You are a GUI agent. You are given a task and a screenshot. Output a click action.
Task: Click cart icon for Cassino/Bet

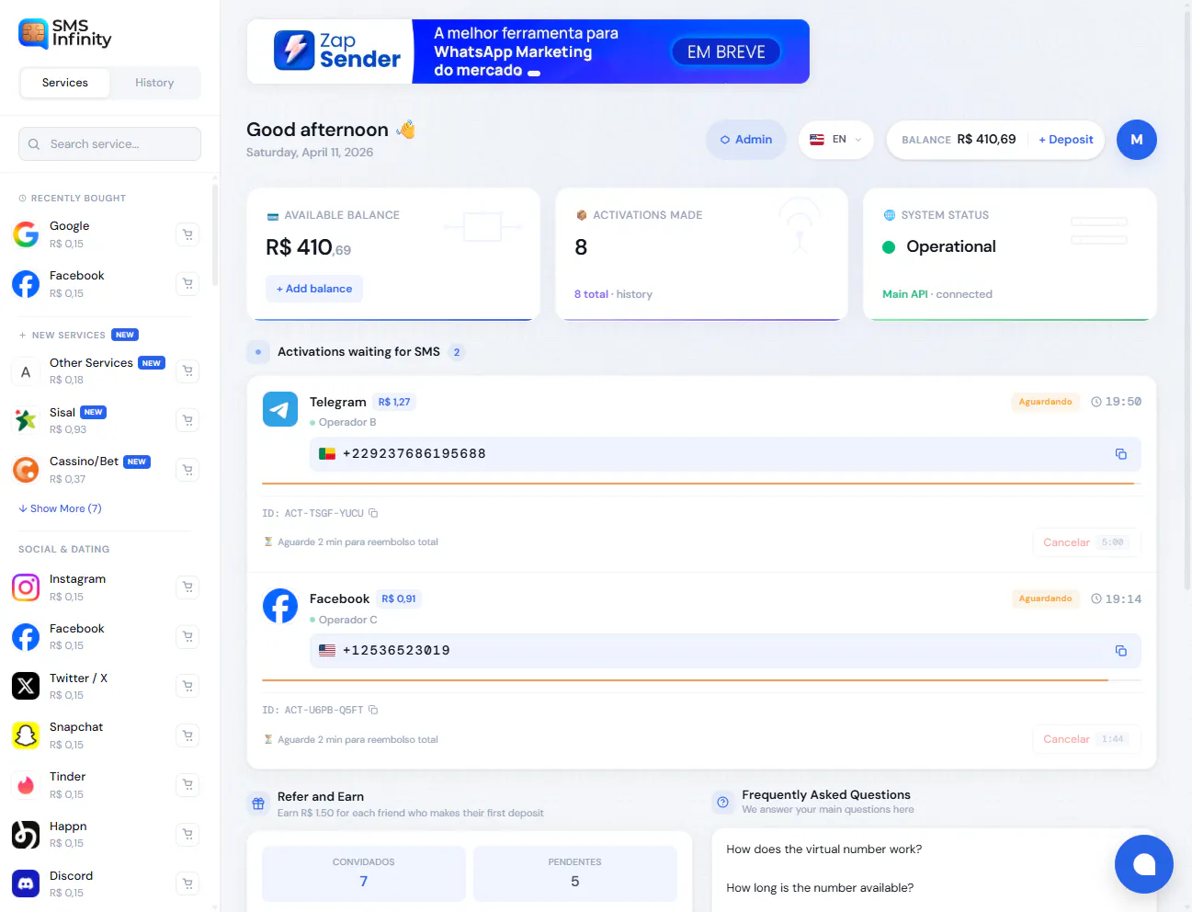(187, 470)
